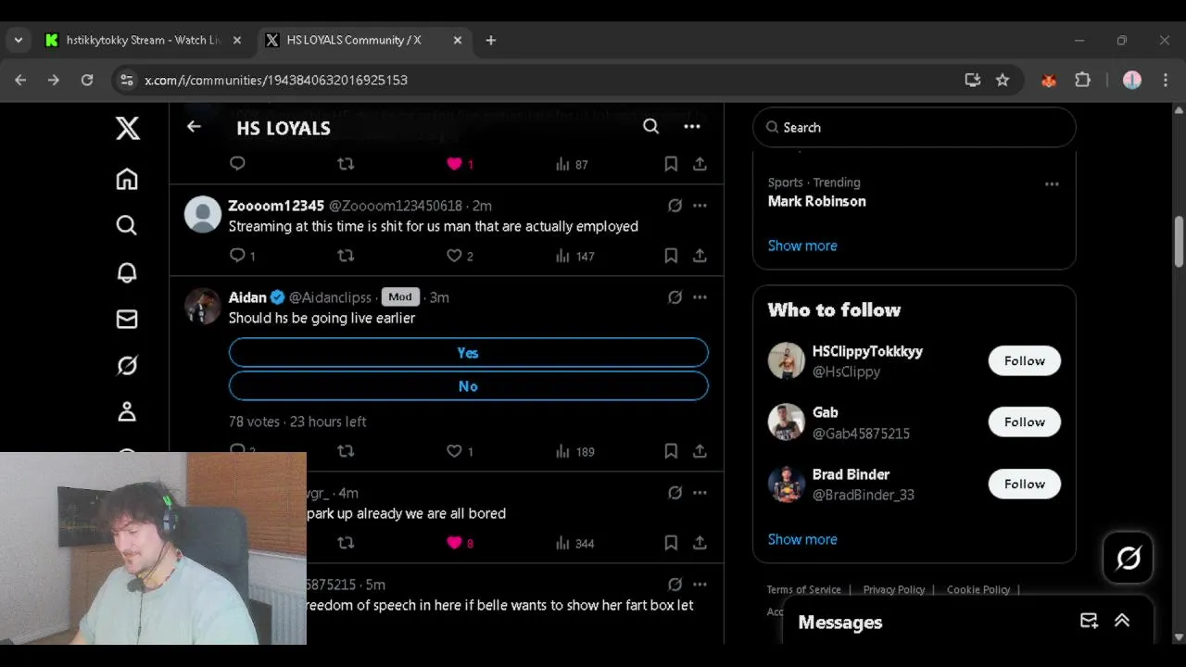The image size is (1186, 667).
Task: Repost Aidan's poll post
Action: click(x=346, y=451)
